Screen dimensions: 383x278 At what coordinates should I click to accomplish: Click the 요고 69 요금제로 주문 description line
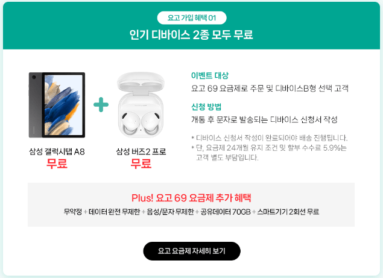click(270, 89)
